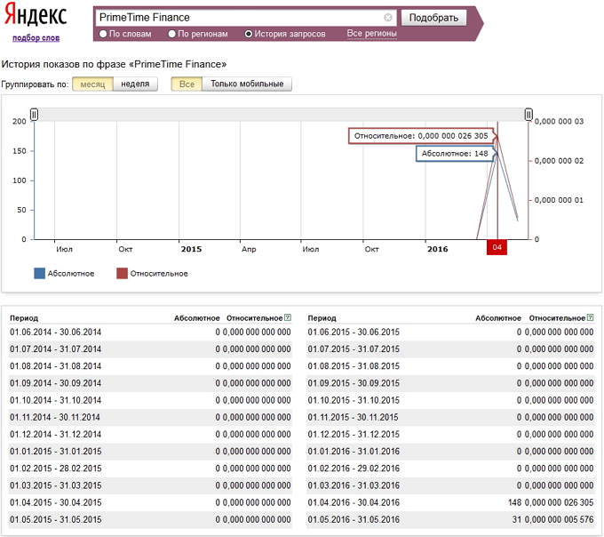
Task: Click period '01.06.2015 - 30.06.2015'
Action: pyautogui.click(x=354, y=332)
